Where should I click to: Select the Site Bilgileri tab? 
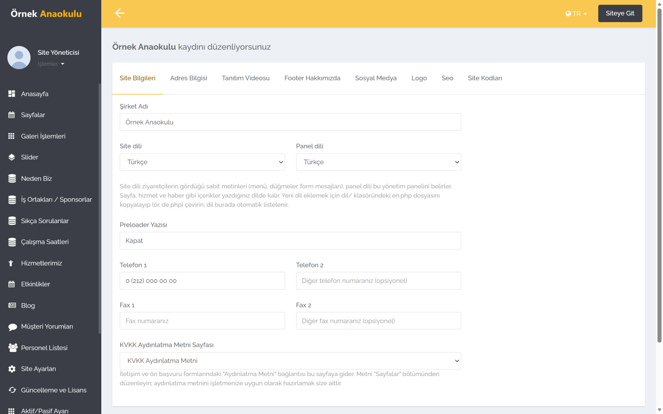click(138, 78)
